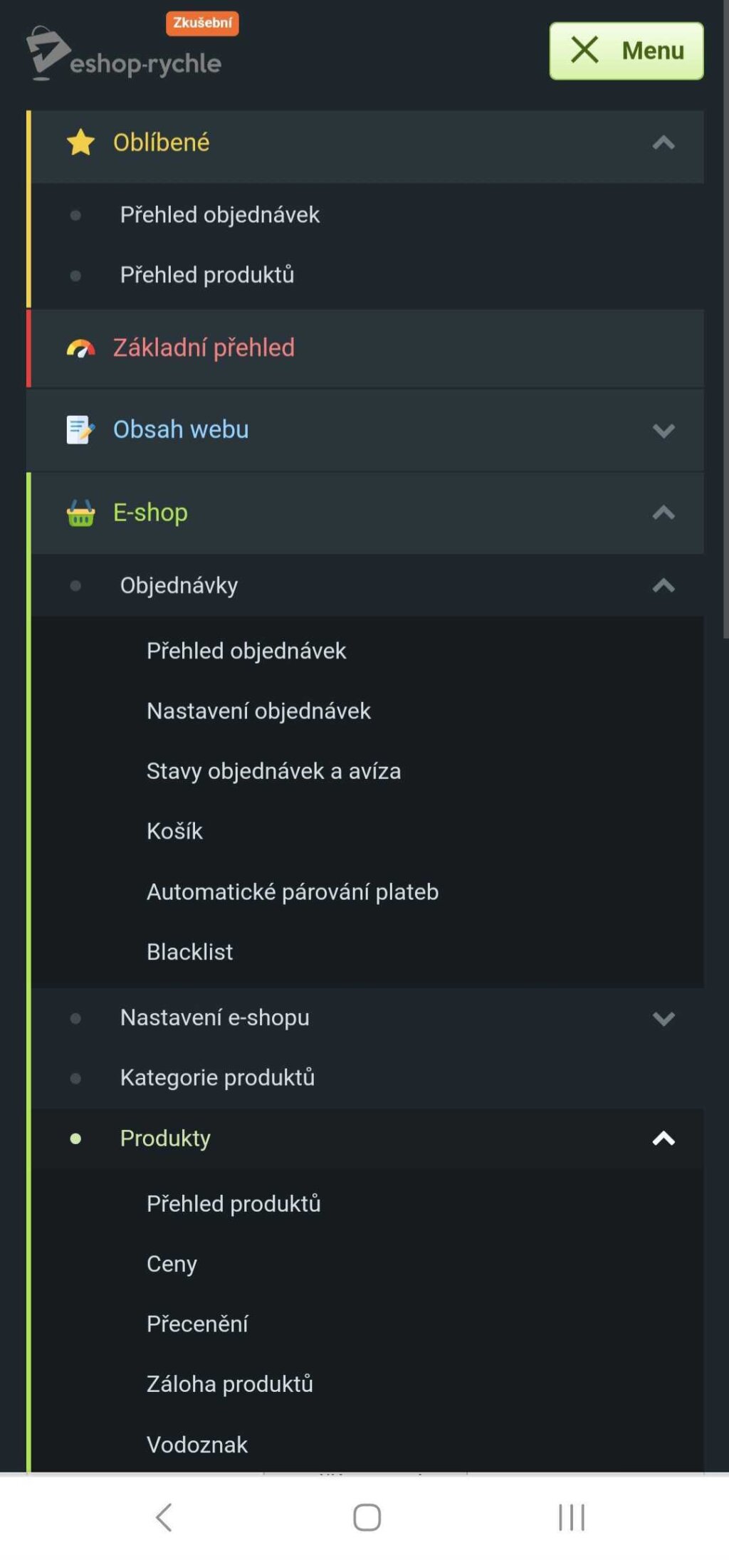Open Stavy objednávek a avíza
The image size is (729, 1560).
273,771
